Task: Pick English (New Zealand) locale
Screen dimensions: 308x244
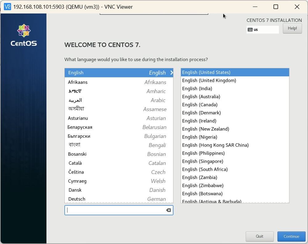Action: point(235,129)
